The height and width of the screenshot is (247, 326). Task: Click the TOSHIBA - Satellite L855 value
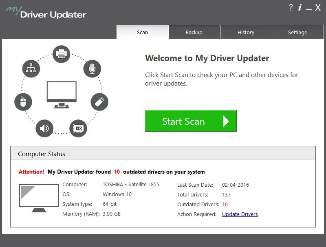(131, 184)
